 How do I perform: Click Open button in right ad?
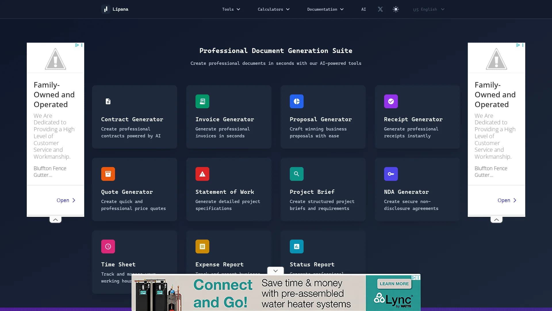pos(507,200)
